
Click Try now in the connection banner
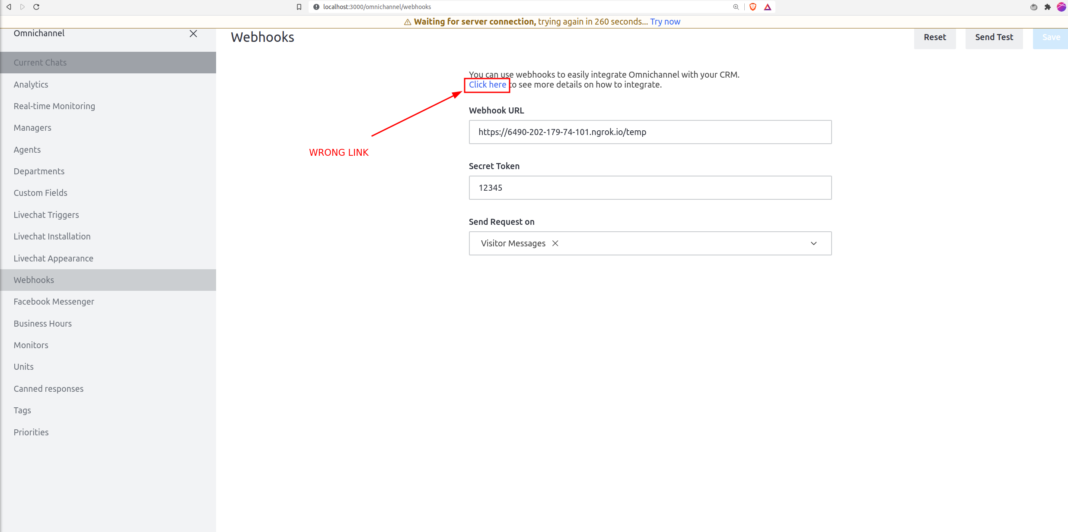coord(665,22)
